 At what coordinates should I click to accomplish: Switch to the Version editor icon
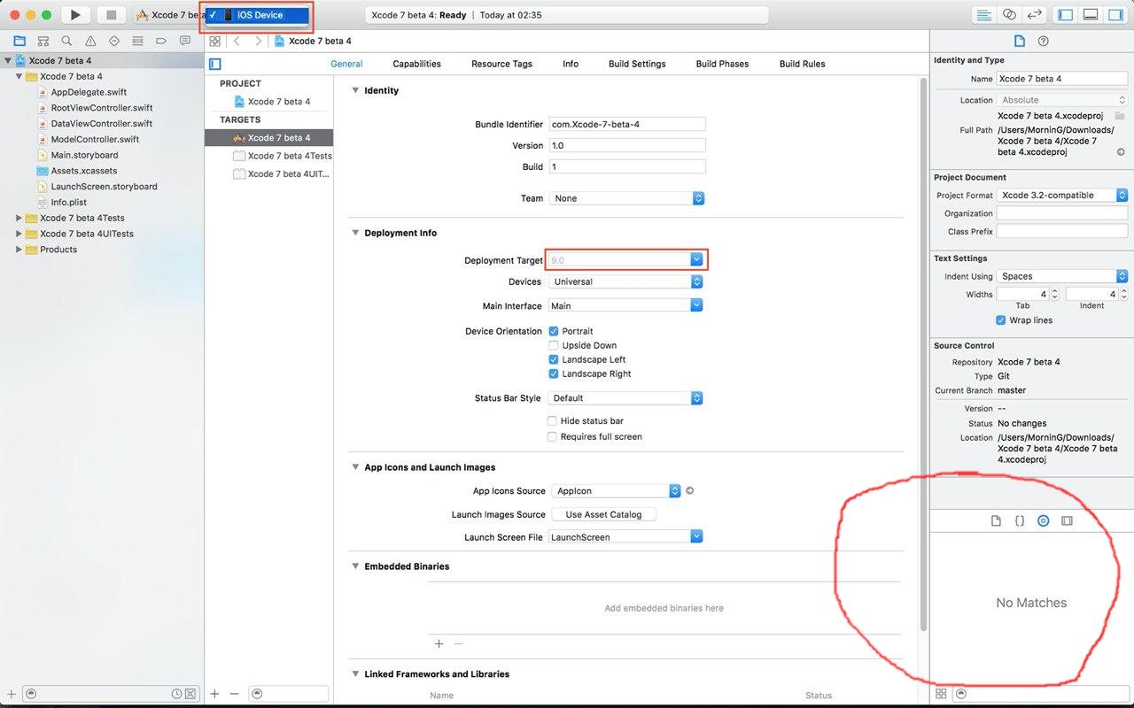click(x=1034, y=15)
